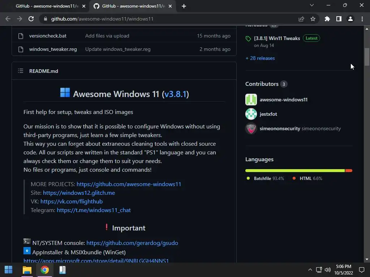Go forward to the next page
This screenshot has height=277, width=370.
pyautogui.click(x=20, y=19)
